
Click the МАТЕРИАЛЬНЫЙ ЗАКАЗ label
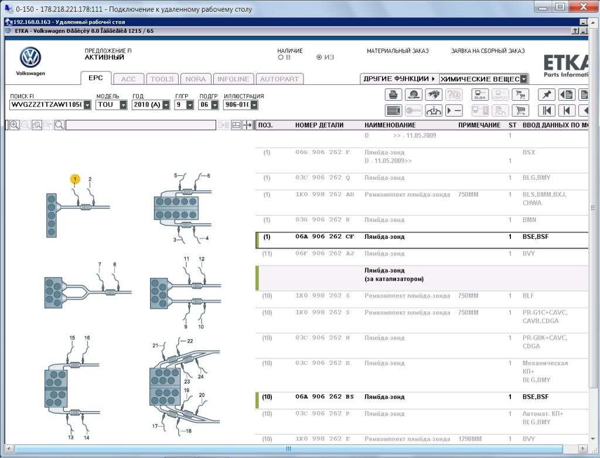[x=398, y=51]
